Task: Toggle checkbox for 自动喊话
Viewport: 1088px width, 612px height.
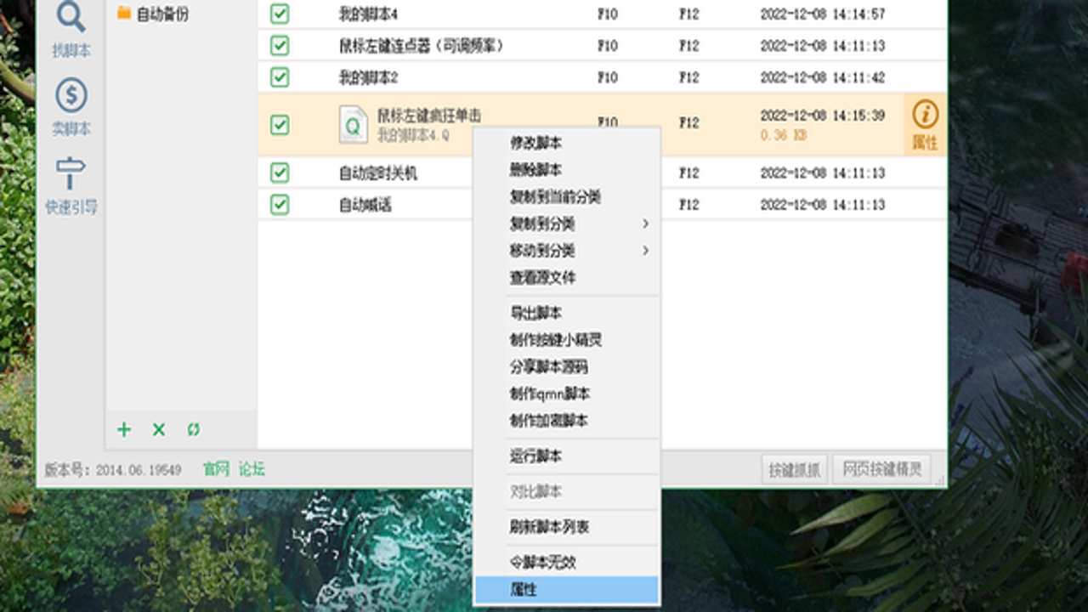Action: tap(280, 204)
